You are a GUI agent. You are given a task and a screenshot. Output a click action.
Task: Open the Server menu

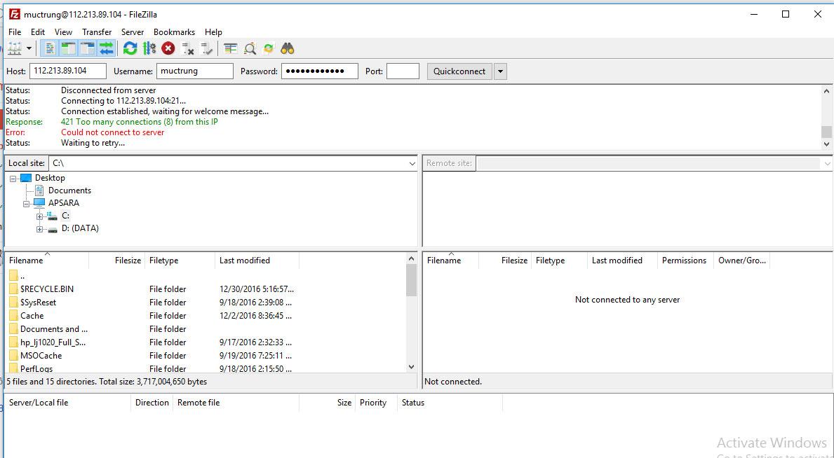pos(133,32)
